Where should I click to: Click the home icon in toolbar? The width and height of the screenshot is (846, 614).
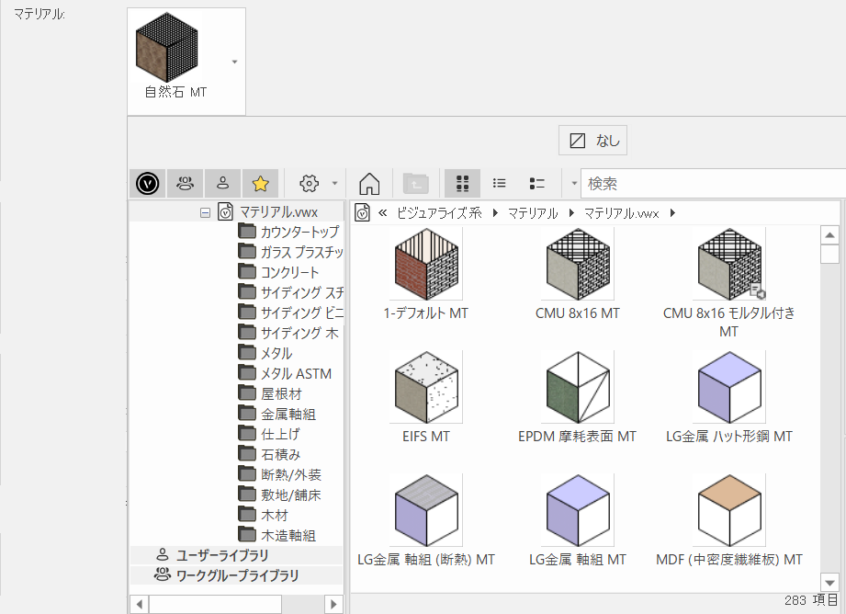[369, 183]
